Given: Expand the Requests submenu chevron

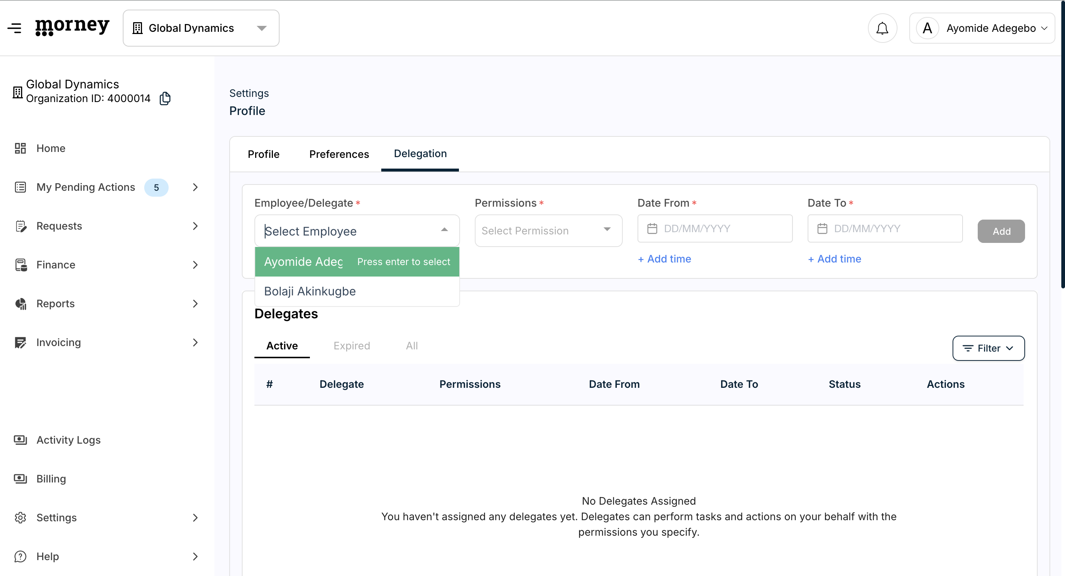Looking at the screenshot, I should pos(196,226).
